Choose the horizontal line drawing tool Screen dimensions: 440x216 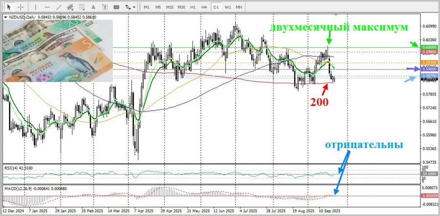point(47,7)
